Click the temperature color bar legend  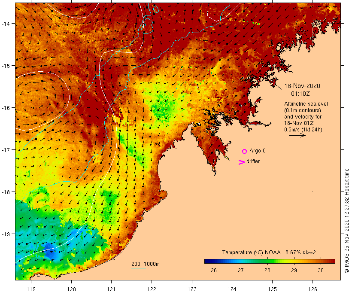click(x=270, y=261)
